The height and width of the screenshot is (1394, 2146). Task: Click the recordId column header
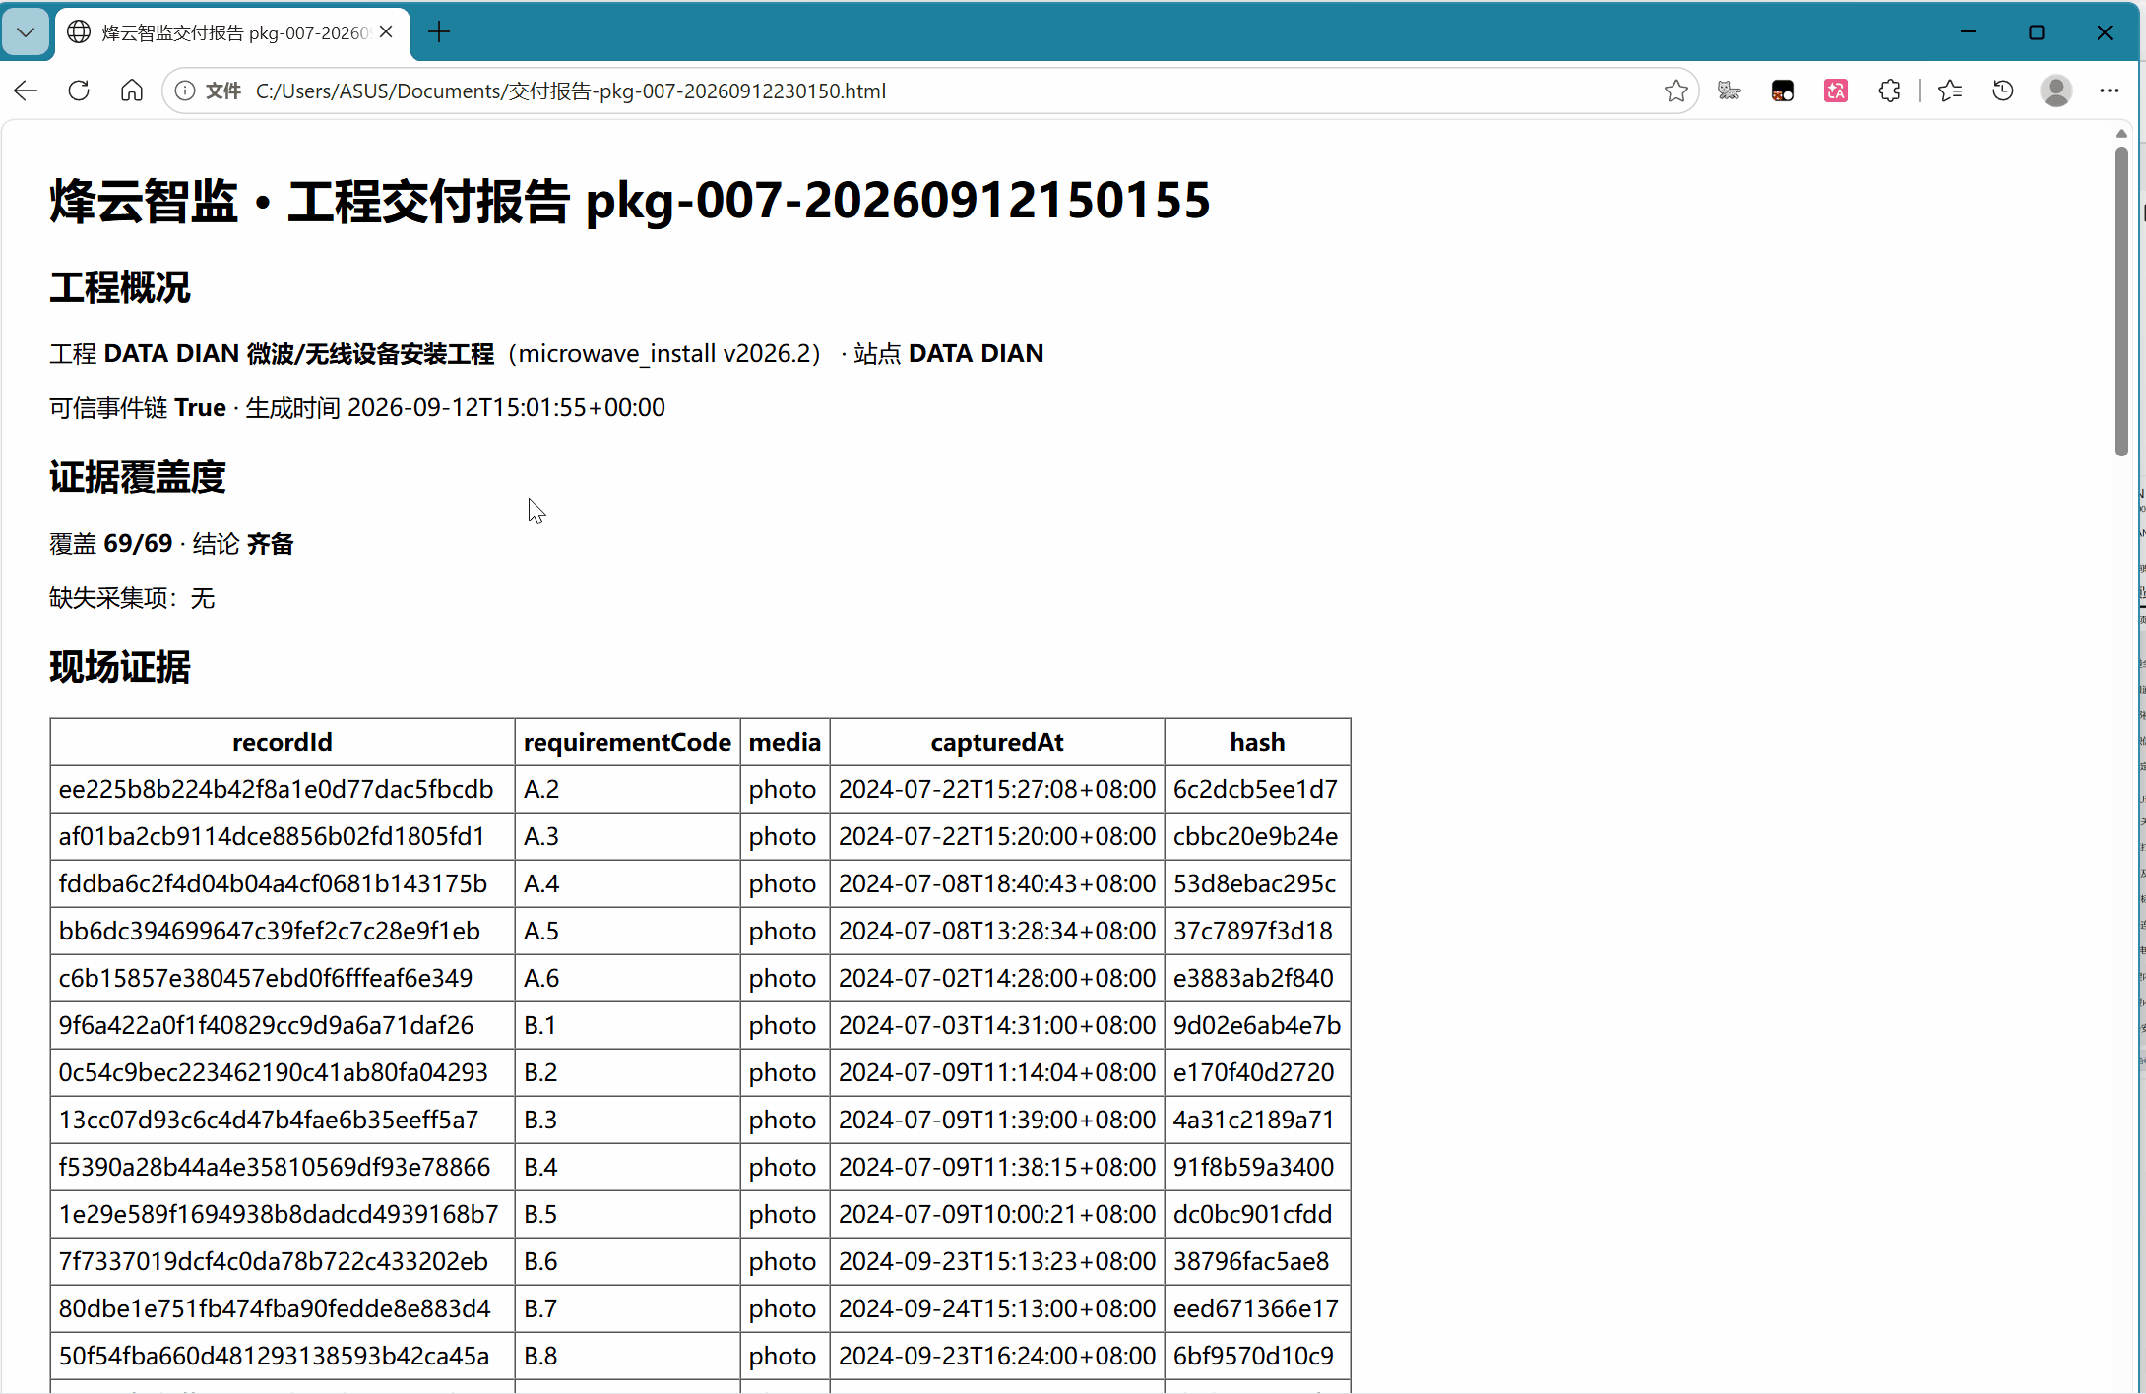(x=283, y=742)
